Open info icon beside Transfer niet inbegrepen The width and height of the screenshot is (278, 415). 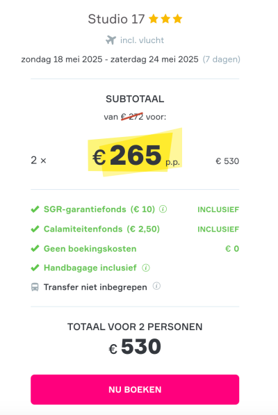click(156, 286)
